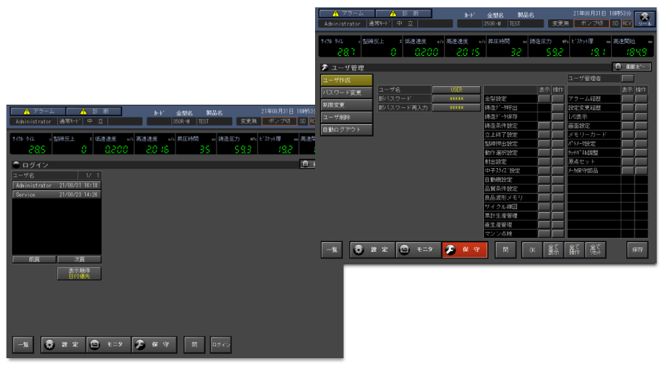The width and height of the screenshot is (661, 367).
Task: Click the 画面コピー screen copy camera button
Action: 632,67
